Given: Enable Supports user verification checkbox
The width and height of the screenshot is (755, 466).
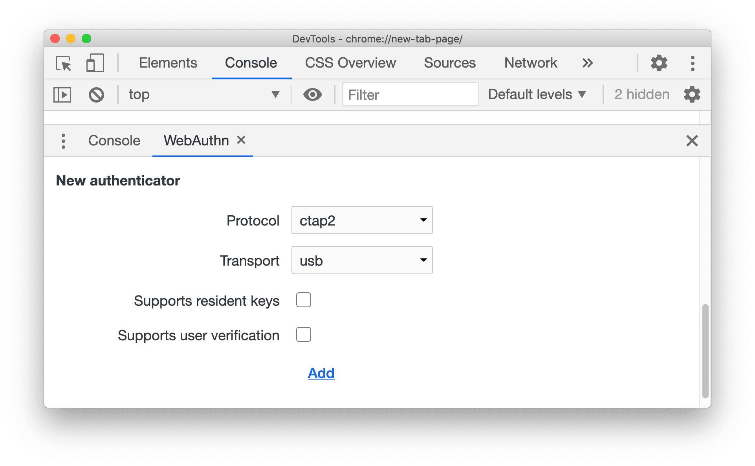Looking at the screenshot, I should [304, 334].
